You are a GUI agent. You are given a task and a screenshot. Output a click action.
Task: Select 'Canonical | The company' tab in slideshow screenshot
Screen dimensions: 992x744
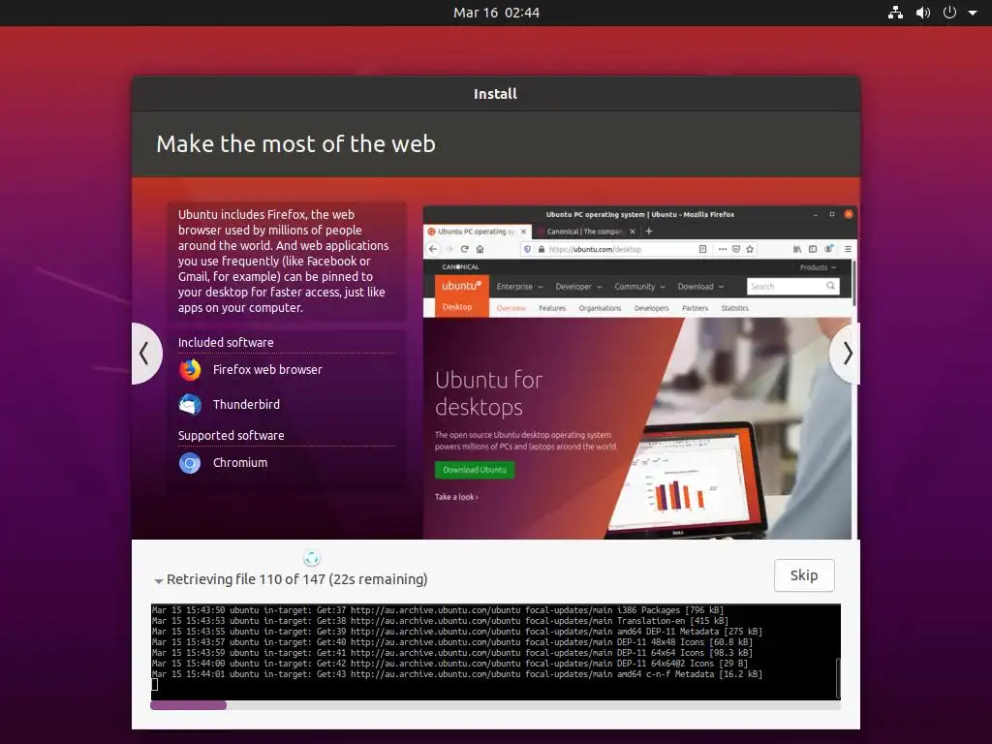click(584, 232)
